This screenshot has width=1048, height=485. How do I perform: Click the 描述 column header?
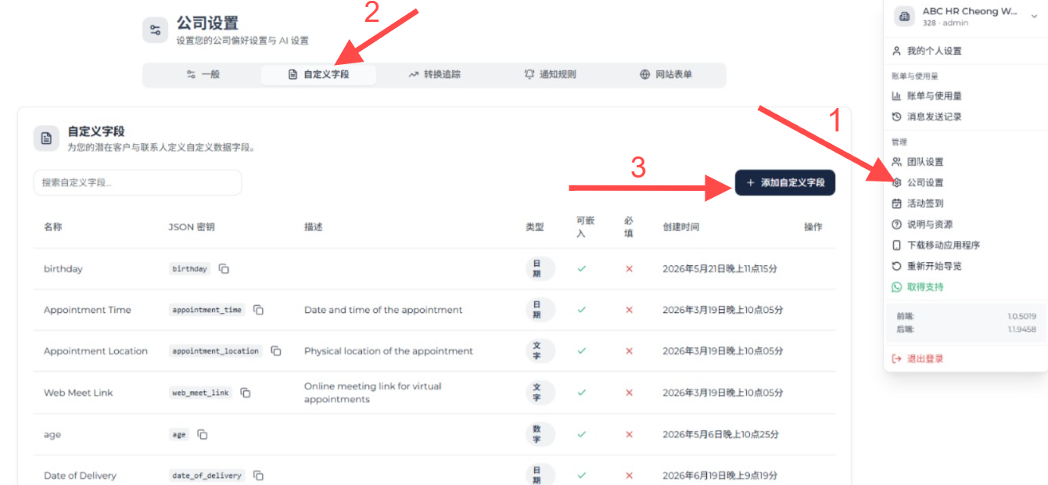(314, 227)
